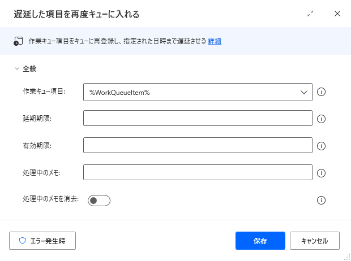Viewport: 351px width, 261px height.
Task: Open the 作業キュー項目 dropdown arrow
Action: [304, 92]
